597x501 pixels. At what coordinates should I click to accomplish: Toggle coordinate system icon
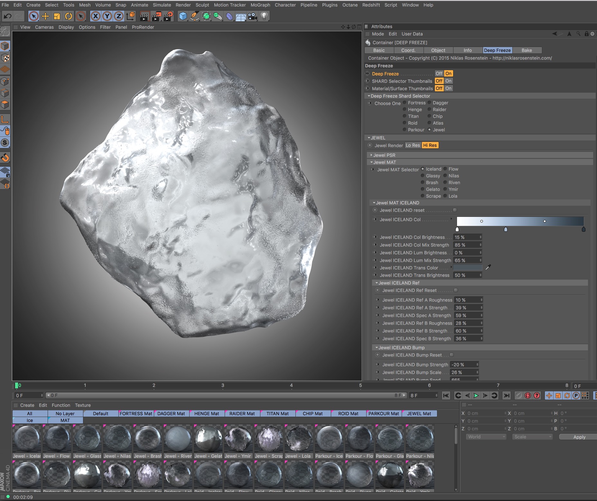pos(131,16)
